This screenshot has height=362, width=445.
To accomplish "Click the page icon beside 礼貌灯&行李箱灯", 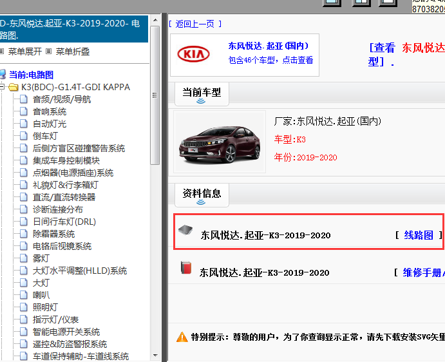I will coord(24,185).
